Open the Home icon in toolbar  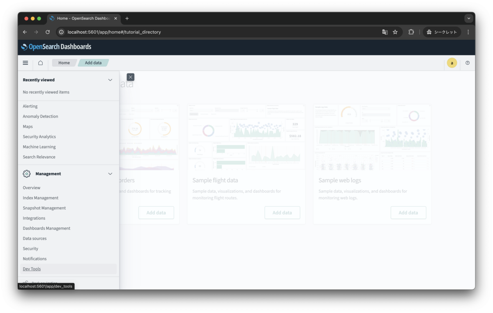pyautogui.click(x=40, y=63)
